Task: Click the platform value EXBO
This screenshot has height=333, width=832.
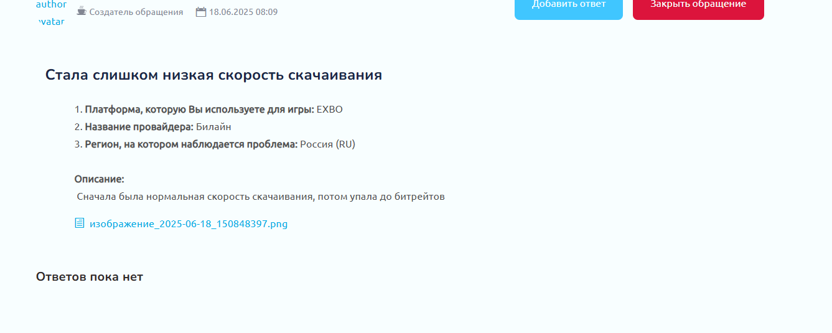Action: coord(330,110)
